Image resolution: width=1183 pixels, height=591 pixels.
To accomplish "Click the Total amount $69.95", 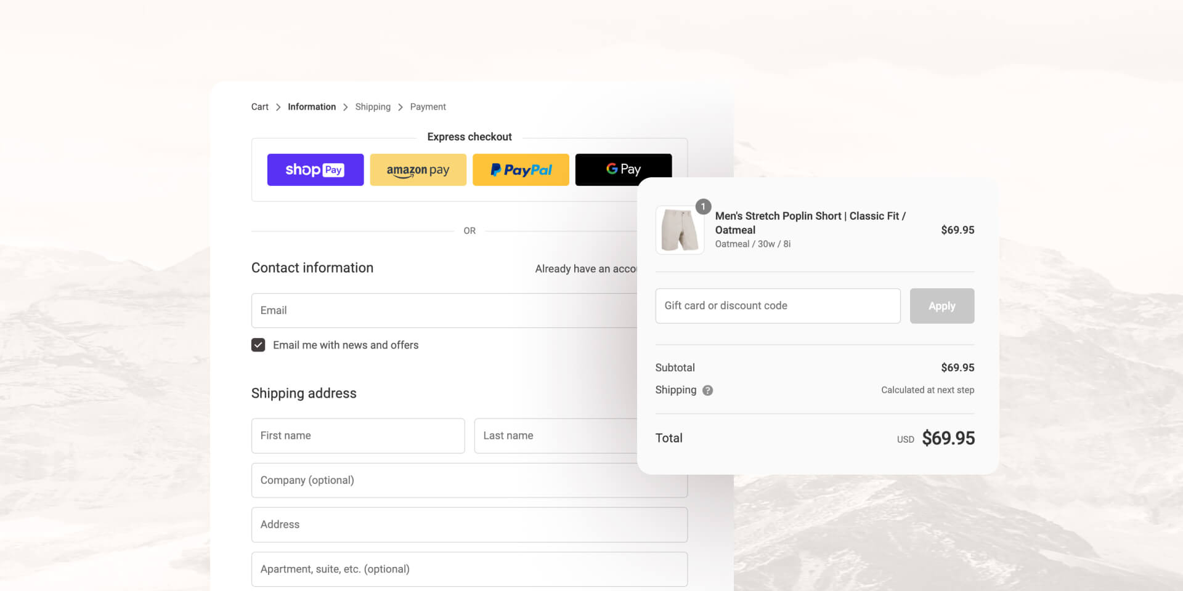I will (x=948, y=438).
